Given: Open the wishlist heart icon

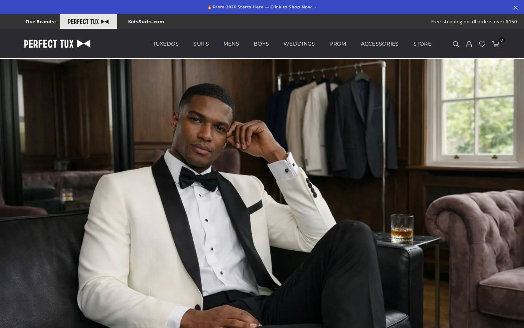Looking at the screenshot, I should pos(482,44).
